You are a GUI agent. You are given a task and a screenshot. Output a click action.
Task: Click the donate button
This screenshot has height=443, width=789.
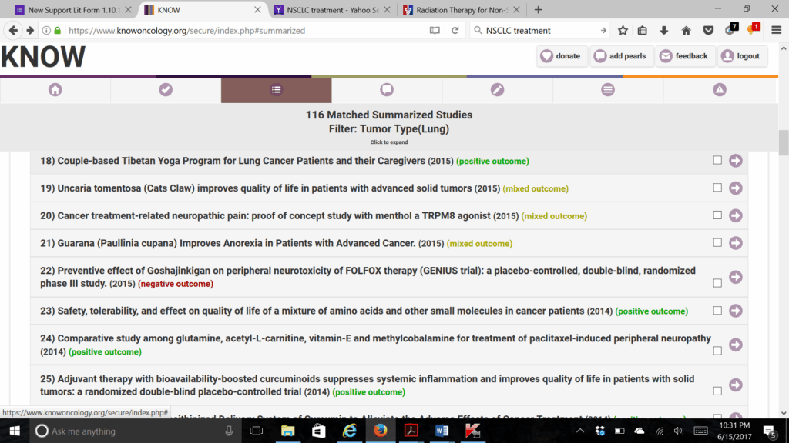tap(560, 56)
